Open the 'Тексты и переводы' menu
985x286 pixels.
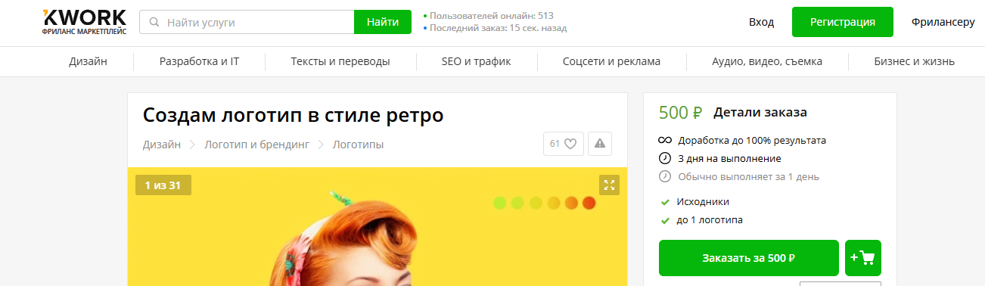340,62
